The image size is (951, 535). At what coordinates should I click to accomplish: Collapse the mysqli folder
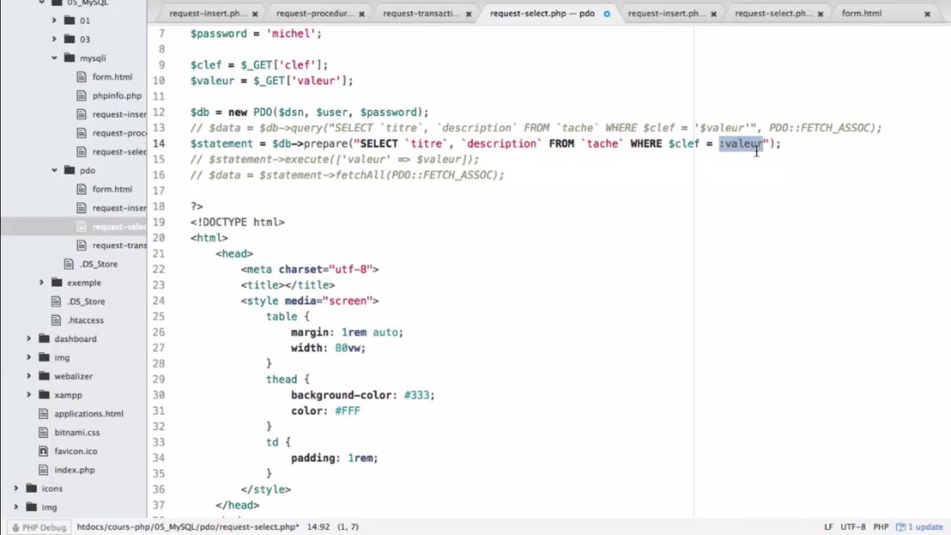point(53,58)
